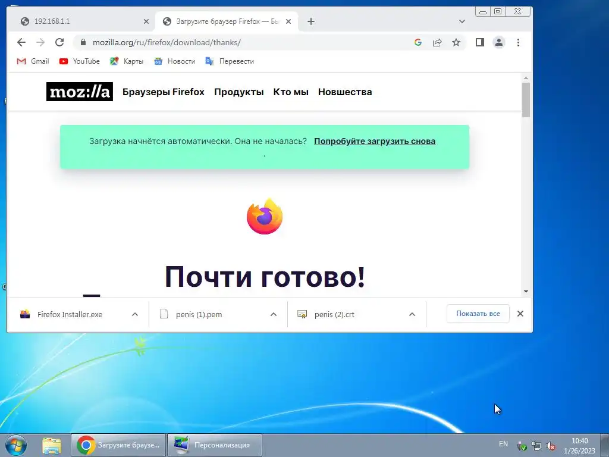
Task: Go back to the previous page
Action: click(x=21, y=42)
